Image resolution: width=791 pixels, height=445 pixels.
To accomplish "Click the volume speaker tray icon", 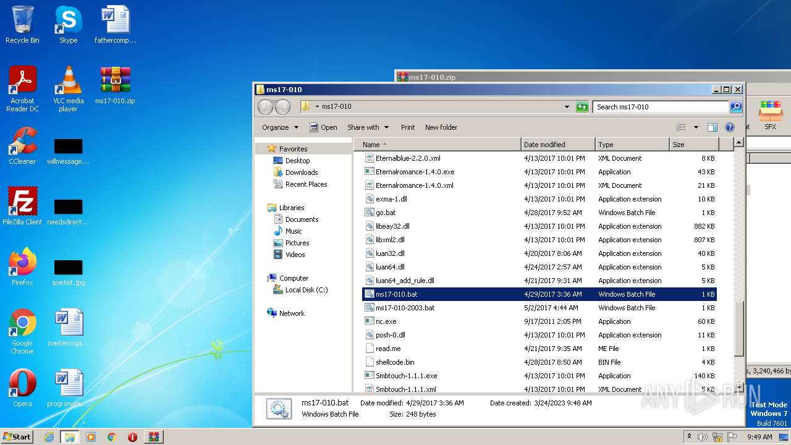I will (702, 437).
